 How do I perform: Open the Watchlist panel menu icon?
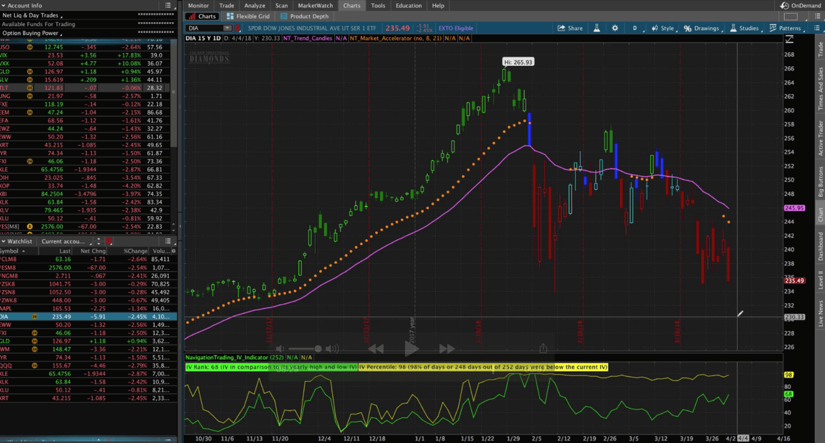click(x=168, y=241)
